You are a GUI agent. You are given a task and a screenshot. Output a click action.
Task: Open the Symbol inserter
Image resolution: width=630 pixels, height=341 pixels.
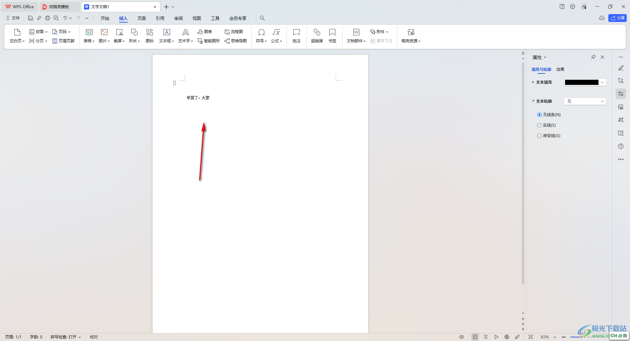click(x=261, y=36)
